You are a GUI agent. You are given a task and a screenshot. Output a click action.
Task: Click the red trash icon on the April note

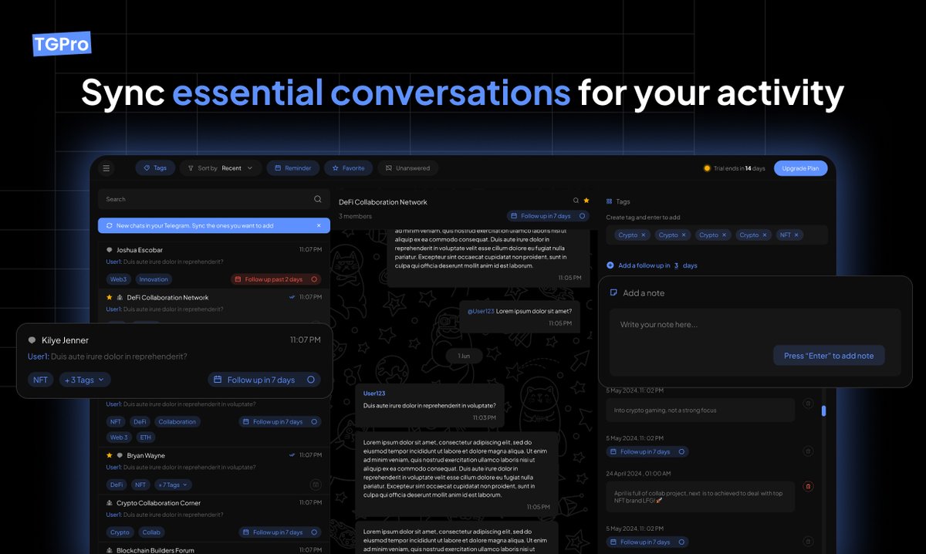tap(808, 486)
